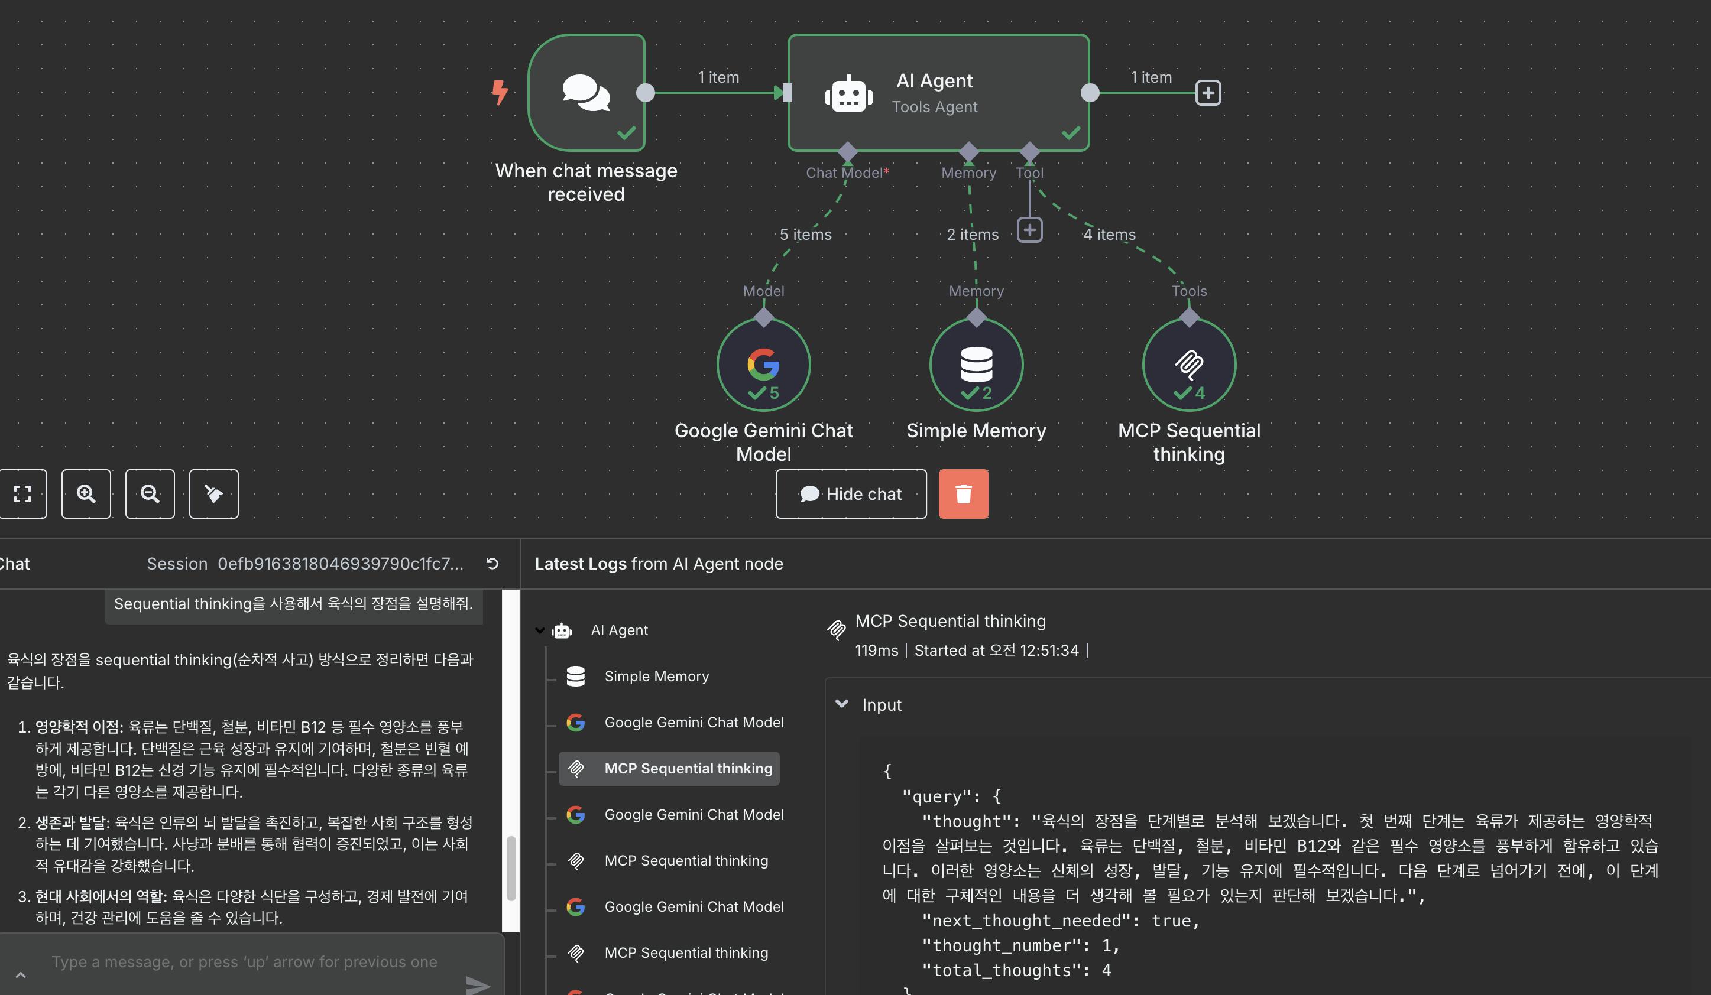Click the tidy-up workflow broom icon
Screen dimensions: 1711x995
(214, 493)
